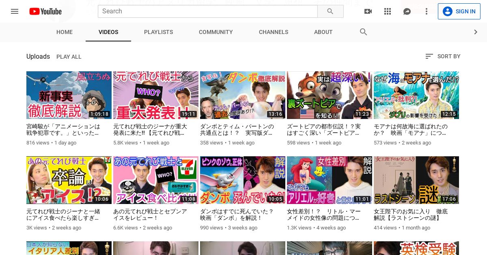Click the PLAY ALL link

(69, 57)
